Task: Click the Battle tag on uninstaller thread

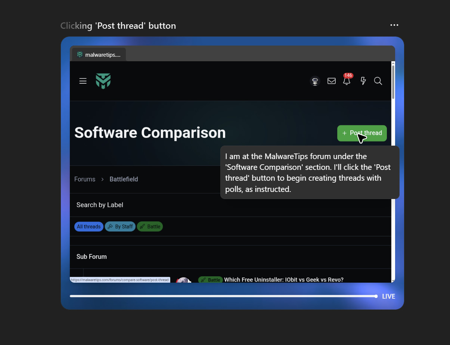Action: [211, 280]
